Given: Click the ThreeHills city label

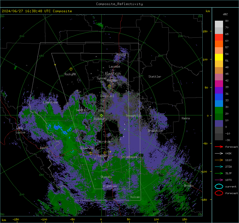Looking at the screenshot, I should 134,116.
